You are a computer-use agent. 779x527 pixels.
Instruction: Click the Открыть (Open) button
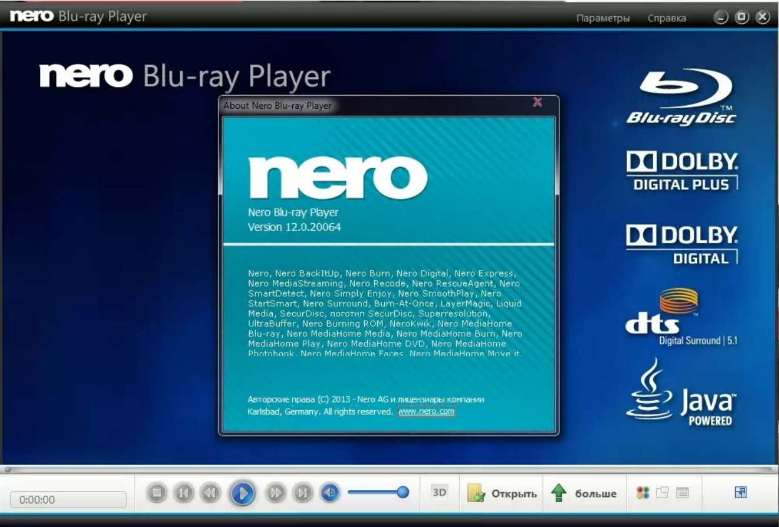[x=502, y=493]
